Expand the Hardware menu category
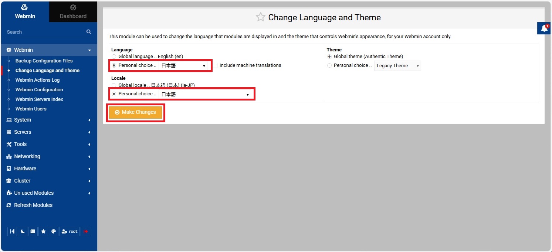552x252 pixels. click(49, 168)
